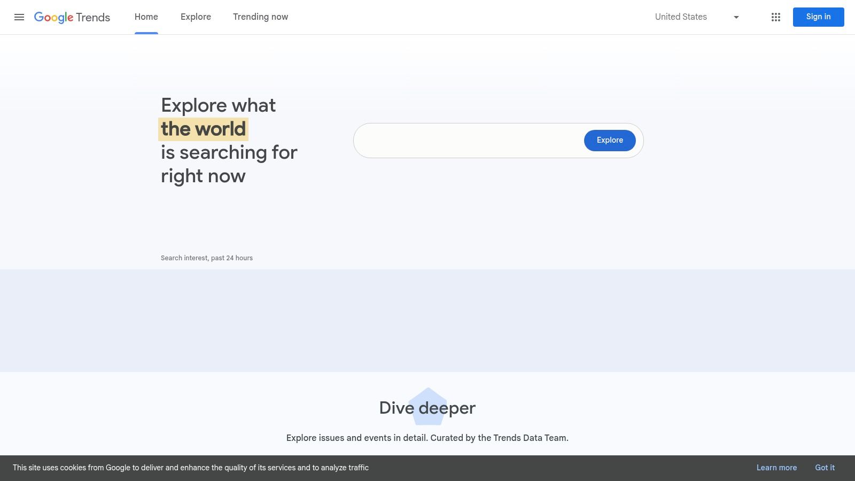Open the Google apps launcher grid
Screen dimensions: 855x481
pyautogui.click(x=775, y=17)
